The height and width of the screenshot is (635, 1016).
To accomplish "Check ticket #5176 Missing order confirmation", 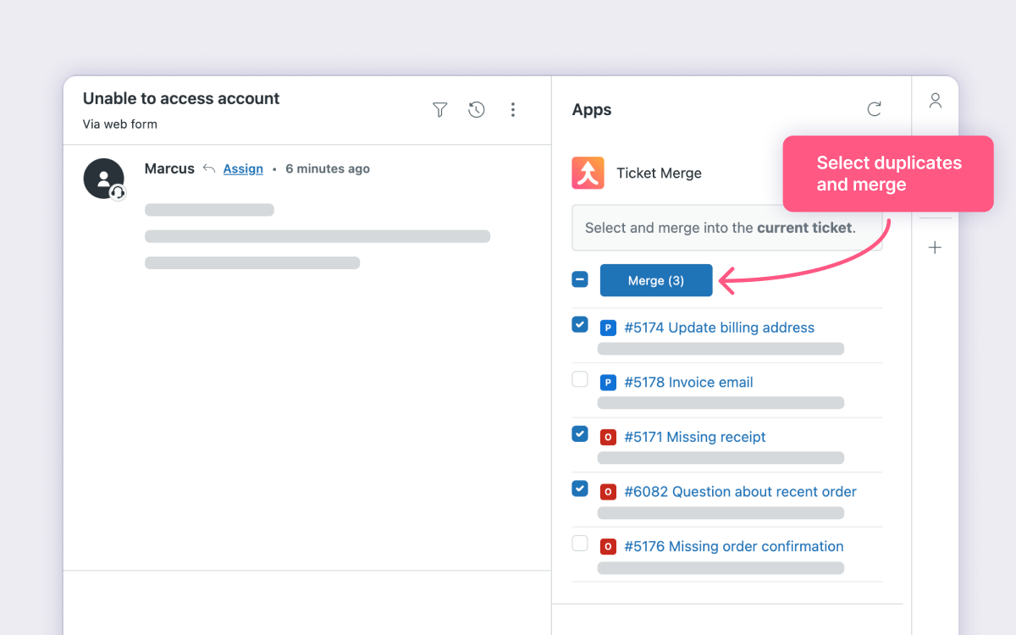I will (x=580, y=543).
